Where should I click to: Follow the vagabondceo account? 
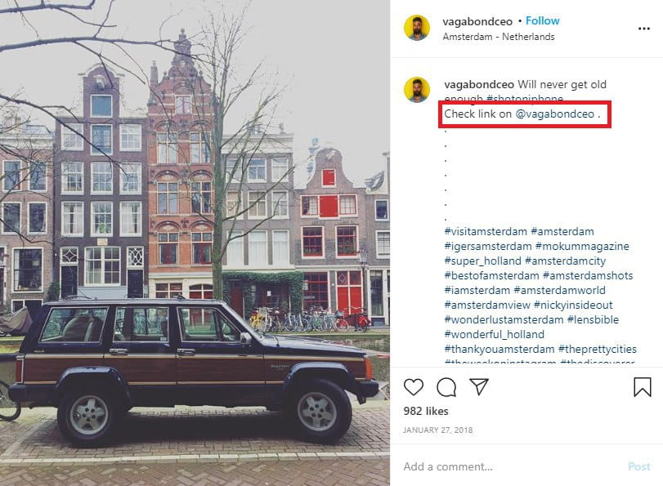pyautogui.click(x=543, y=20)
